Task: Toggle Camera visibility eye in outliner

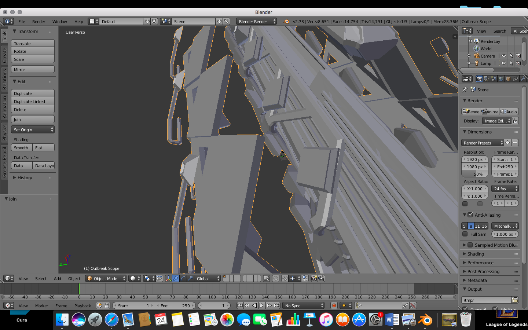Action: (504, 56)
